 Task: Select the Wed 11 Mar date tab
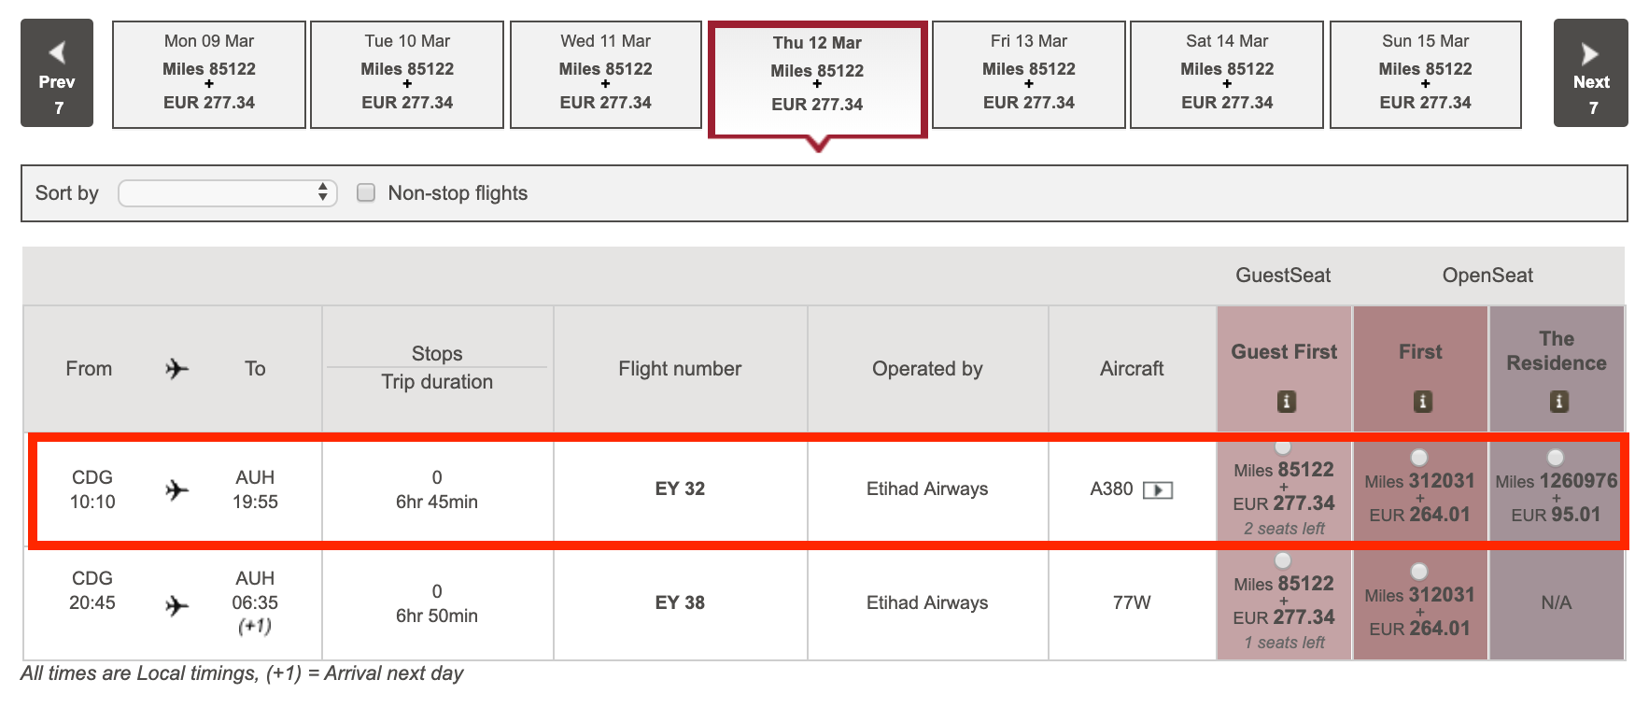click(x=605, y=74)
